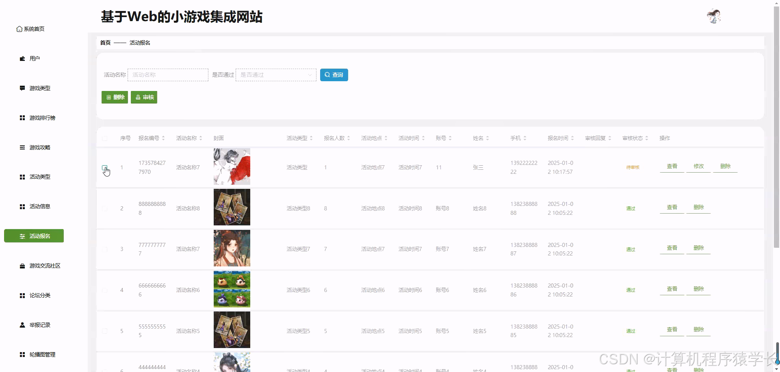Click the 游戏排行榜 ranking icon

click(x=22, y=118)
